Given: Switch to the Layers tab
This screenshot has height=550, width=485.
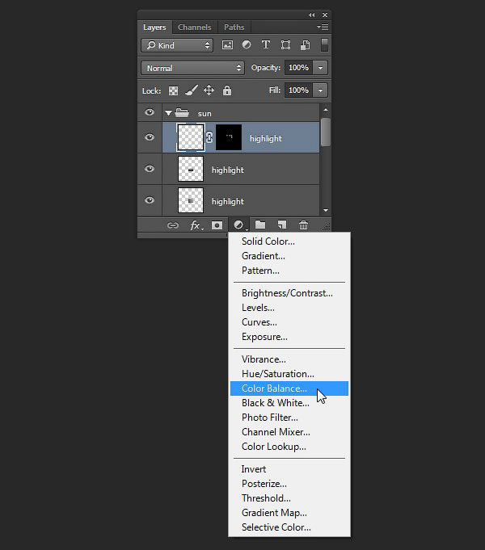Looking at the screenshot, I should click(154, 27).
